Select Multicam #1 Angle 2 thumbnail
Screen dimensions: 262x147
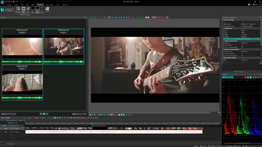tap(22, 83)
